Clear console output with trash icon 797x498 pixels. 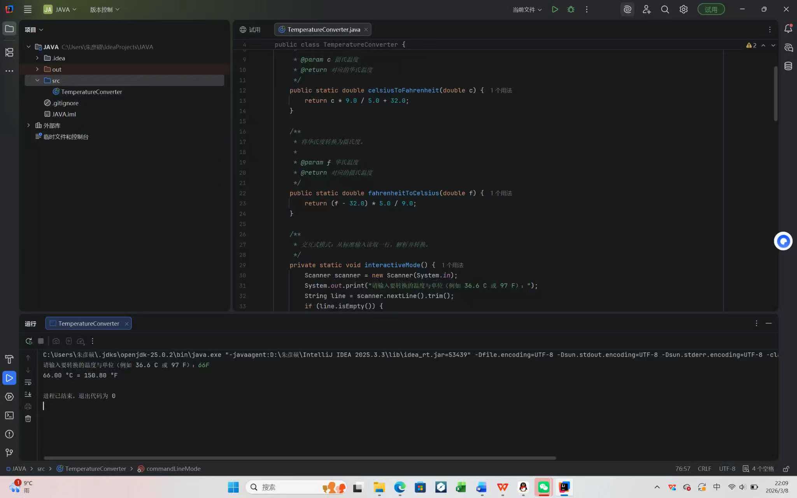28,419
